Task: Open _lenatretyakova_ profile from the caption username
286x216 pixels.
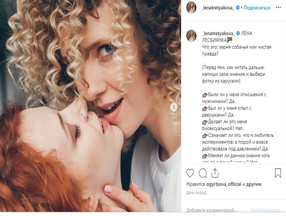Action: click(x=217, y=33)
